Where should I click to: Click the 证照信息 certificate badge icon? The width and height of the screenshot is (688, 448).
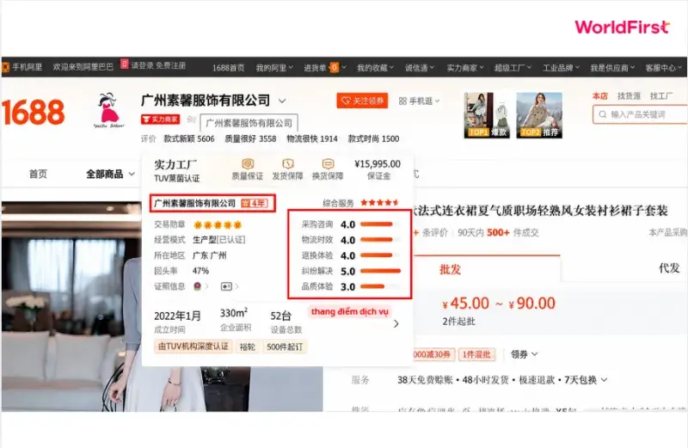pos(198,286)
